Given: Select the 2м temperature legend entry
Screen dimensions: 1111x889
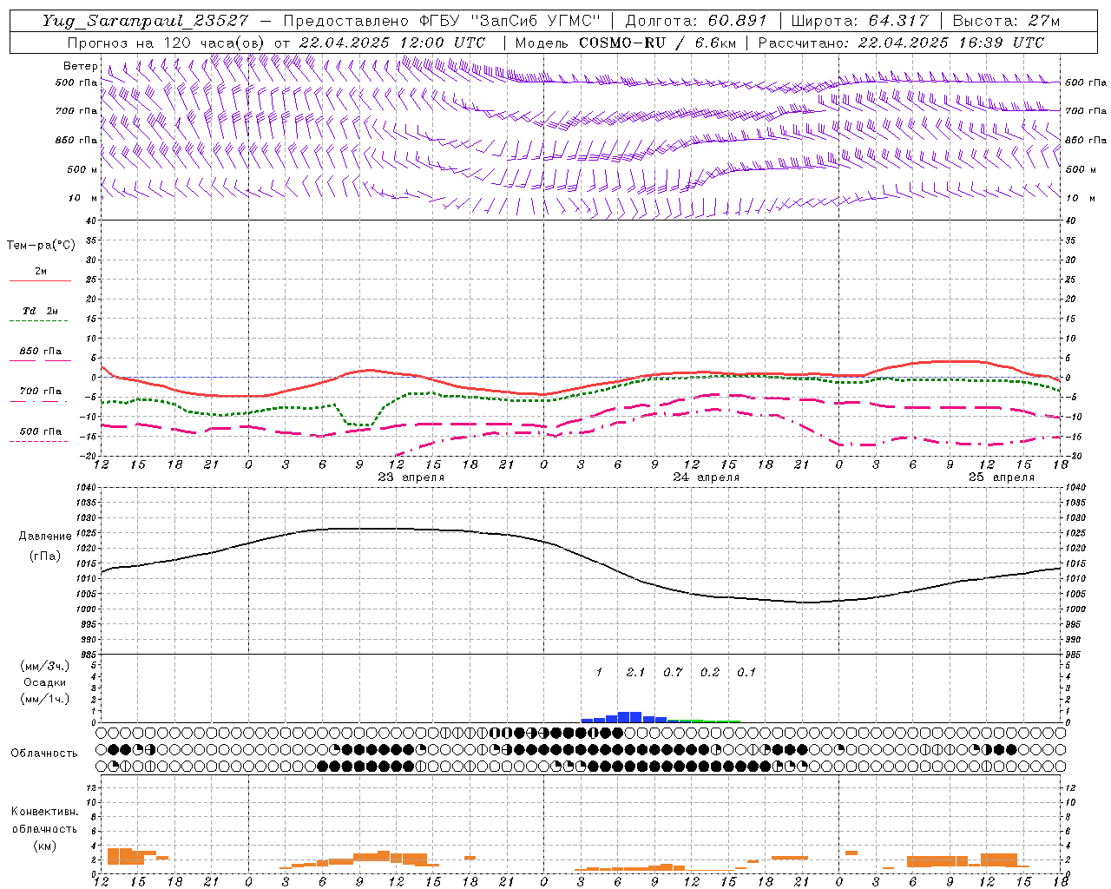Looking at the screenshot, I should click(x=41, y=271).
